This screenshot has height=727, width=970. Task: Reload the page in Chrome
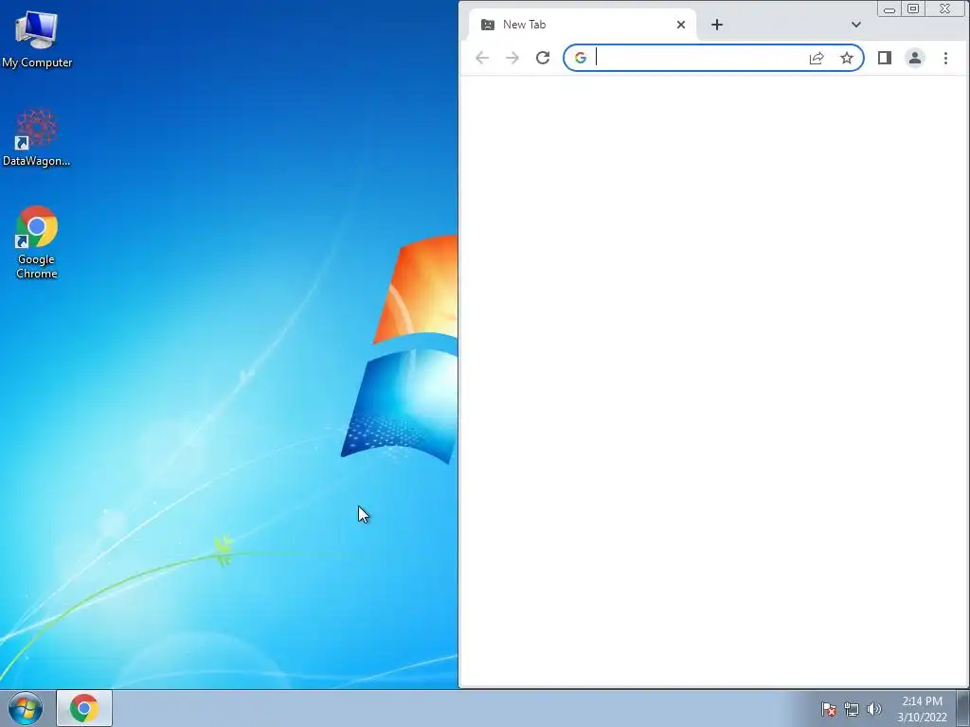(x=543, y=58)
